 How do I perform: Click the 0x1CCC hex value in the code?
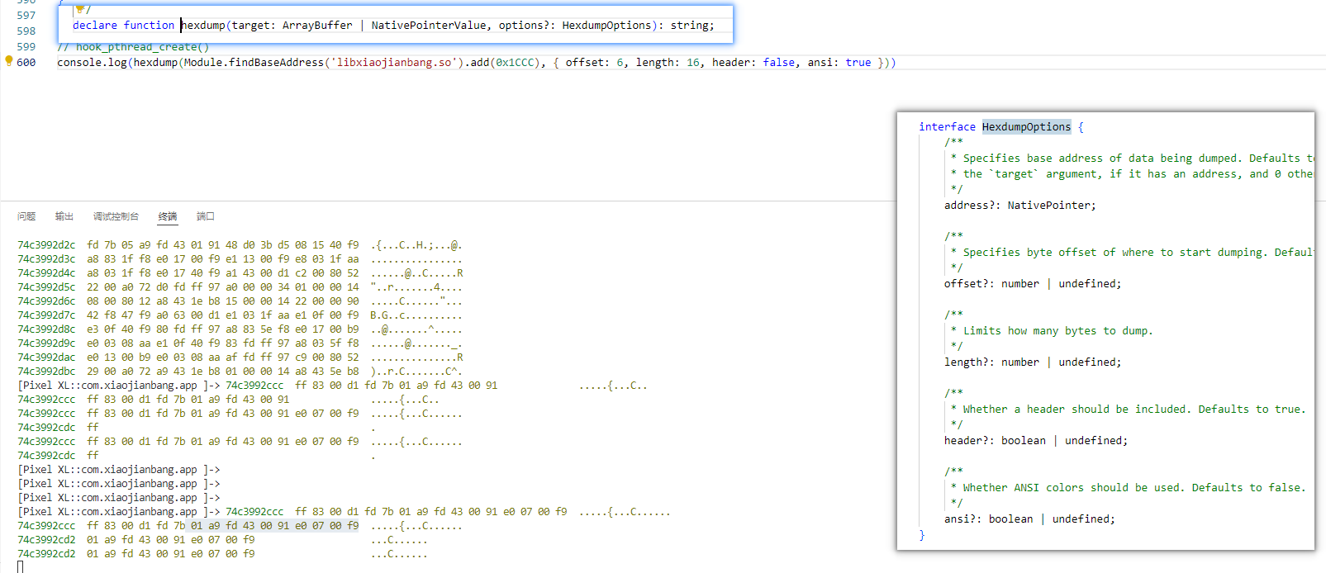tap(516, 63)
